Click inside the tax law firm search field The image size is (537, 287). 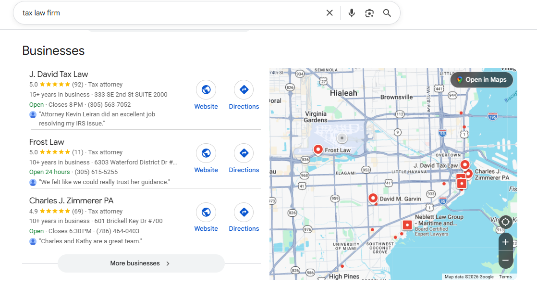pos(168,13)
